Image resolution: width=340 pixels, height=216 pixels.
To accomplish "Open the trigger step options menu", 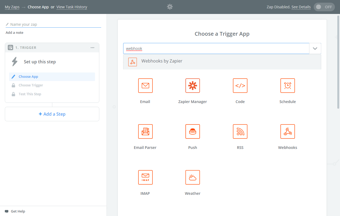I will tap(92, 47).
